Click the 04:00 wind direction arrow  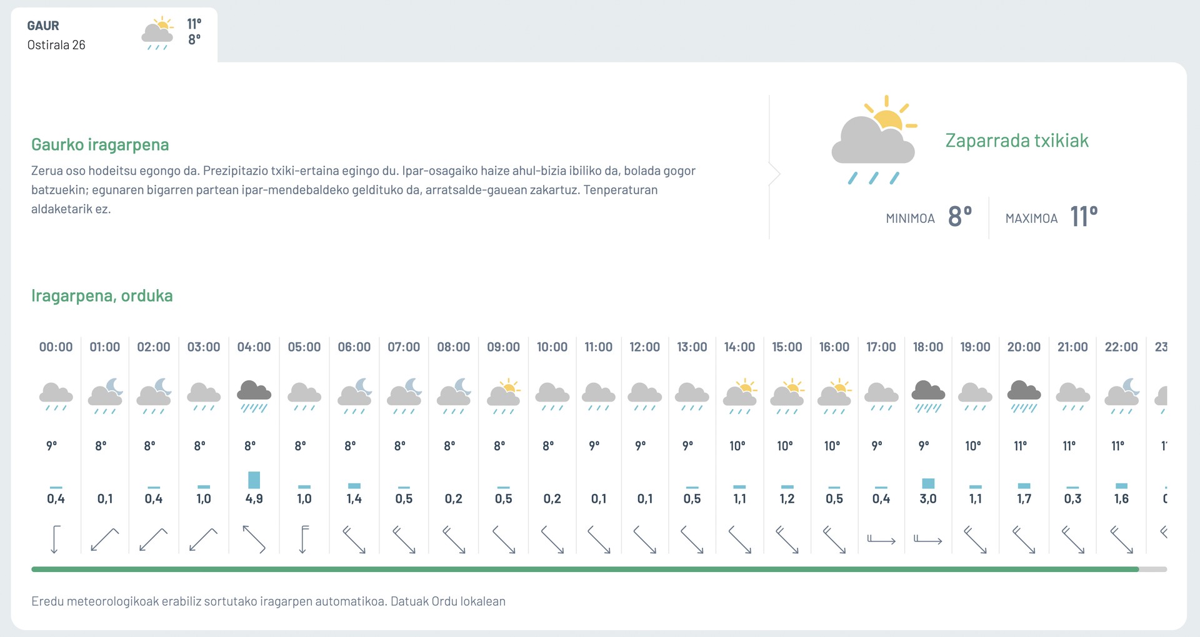[x=254, y=539]
